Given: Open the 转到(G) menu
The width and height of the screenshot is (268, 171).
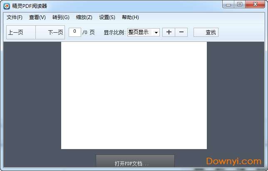Looking at the screenshot, I should [61, 17].
